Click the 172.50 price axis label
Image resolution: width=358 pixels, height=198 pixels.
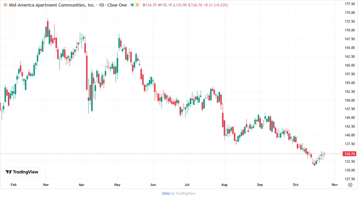[350, 21]
